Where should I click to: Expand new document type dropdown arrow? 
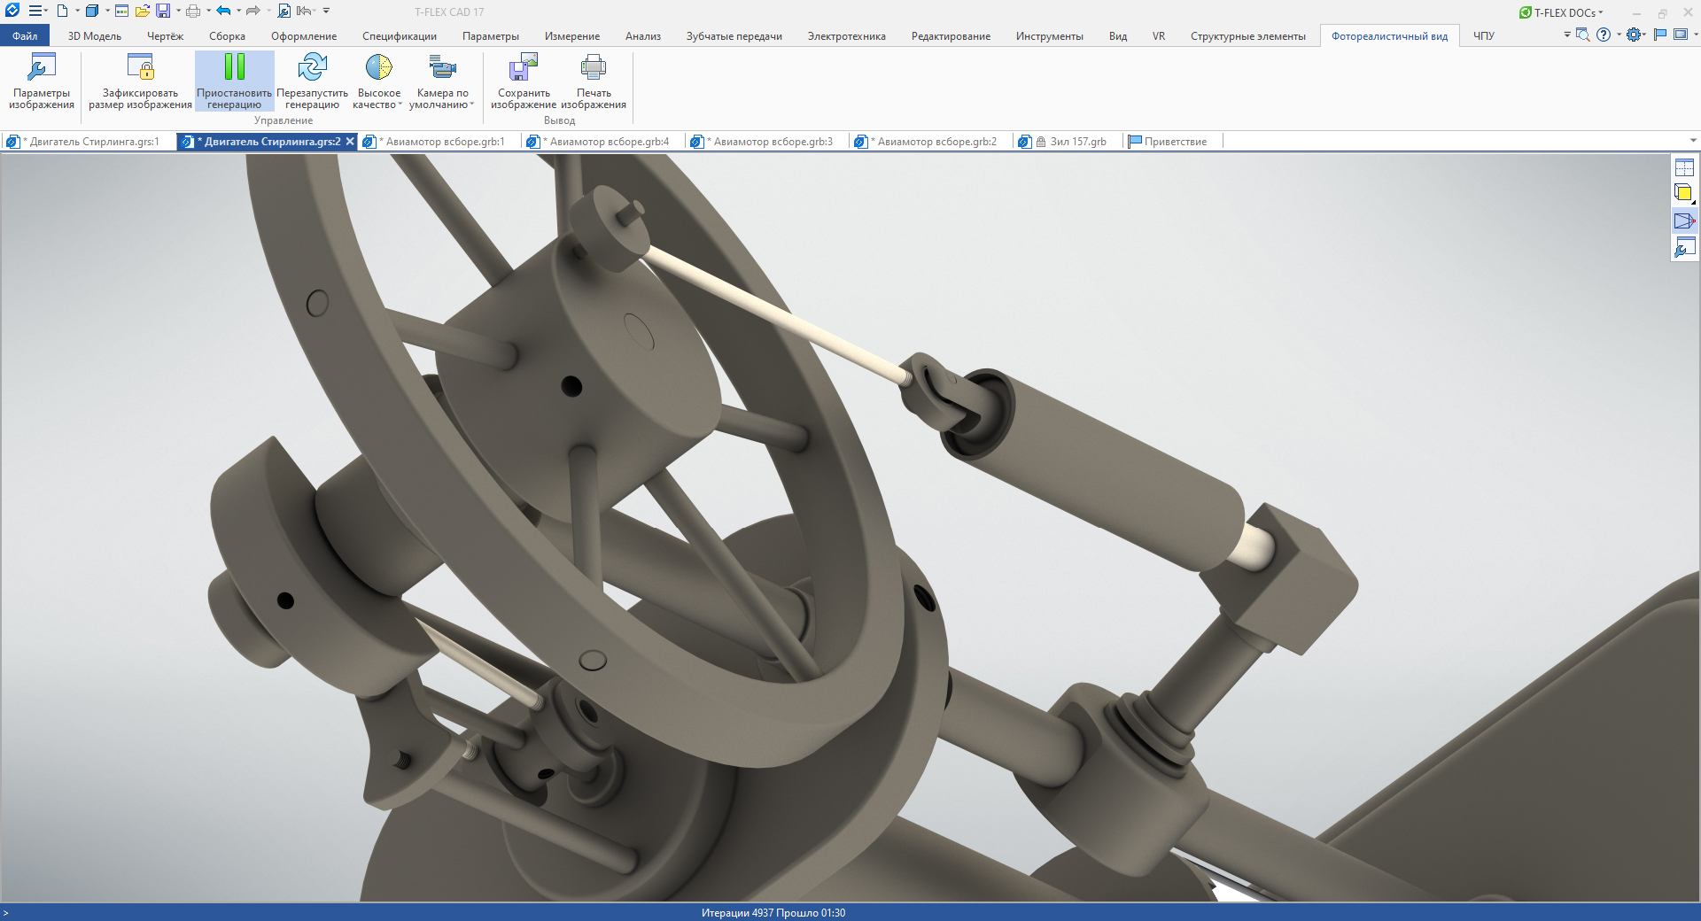point(77,11)
